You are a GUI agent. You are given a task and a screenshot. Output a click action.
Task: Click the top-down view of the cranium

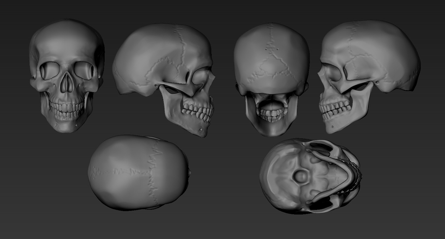(x=139, y=173)
